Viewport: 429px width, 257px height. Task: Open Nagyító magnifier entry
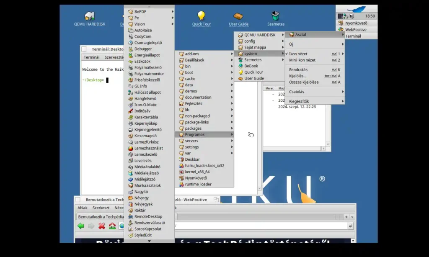pos(149,192)
